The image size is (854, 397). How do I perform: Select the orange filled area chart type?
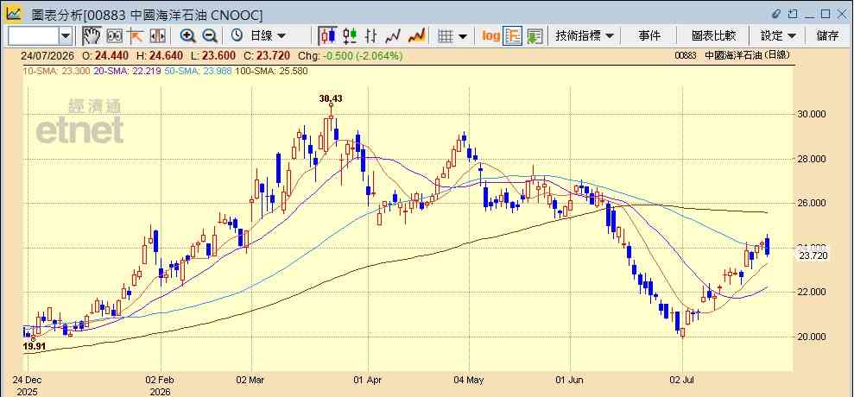click(416, 36)
